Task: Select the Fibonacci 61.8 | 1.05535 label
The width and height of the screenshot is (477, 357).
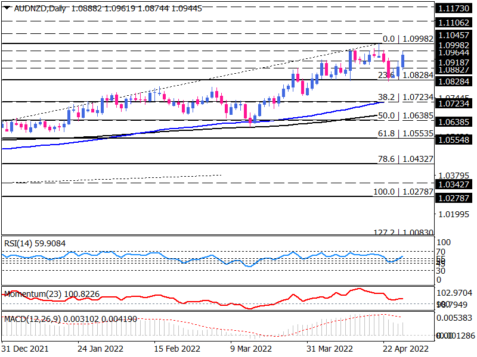Action: [405, 133]
